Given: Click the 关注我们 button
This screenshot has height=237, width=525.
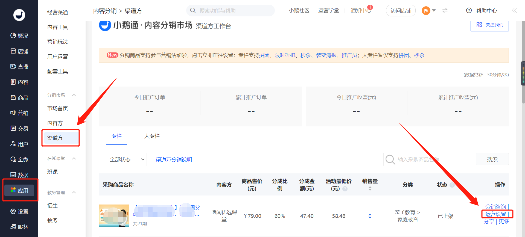Looking at the screenshot, I should 490,25.
